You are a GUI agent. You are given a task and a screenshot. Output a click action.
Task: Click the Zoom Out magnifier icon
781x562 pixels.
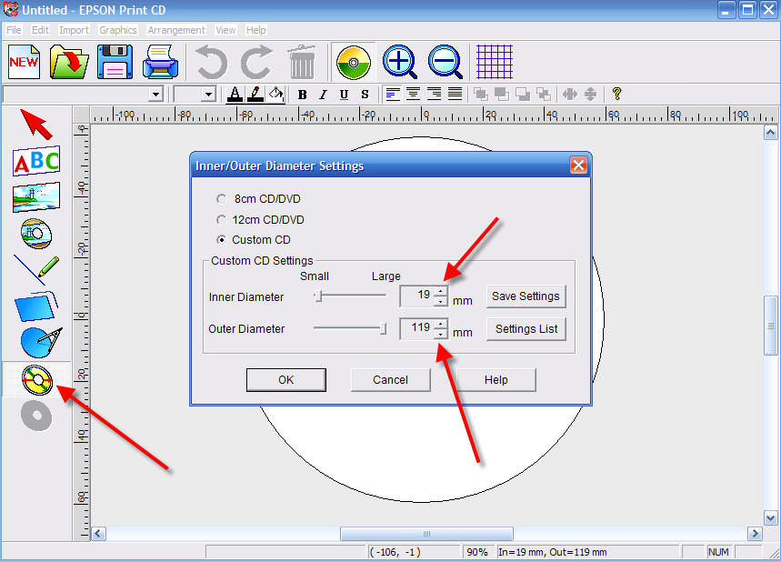tap(446, 62)
